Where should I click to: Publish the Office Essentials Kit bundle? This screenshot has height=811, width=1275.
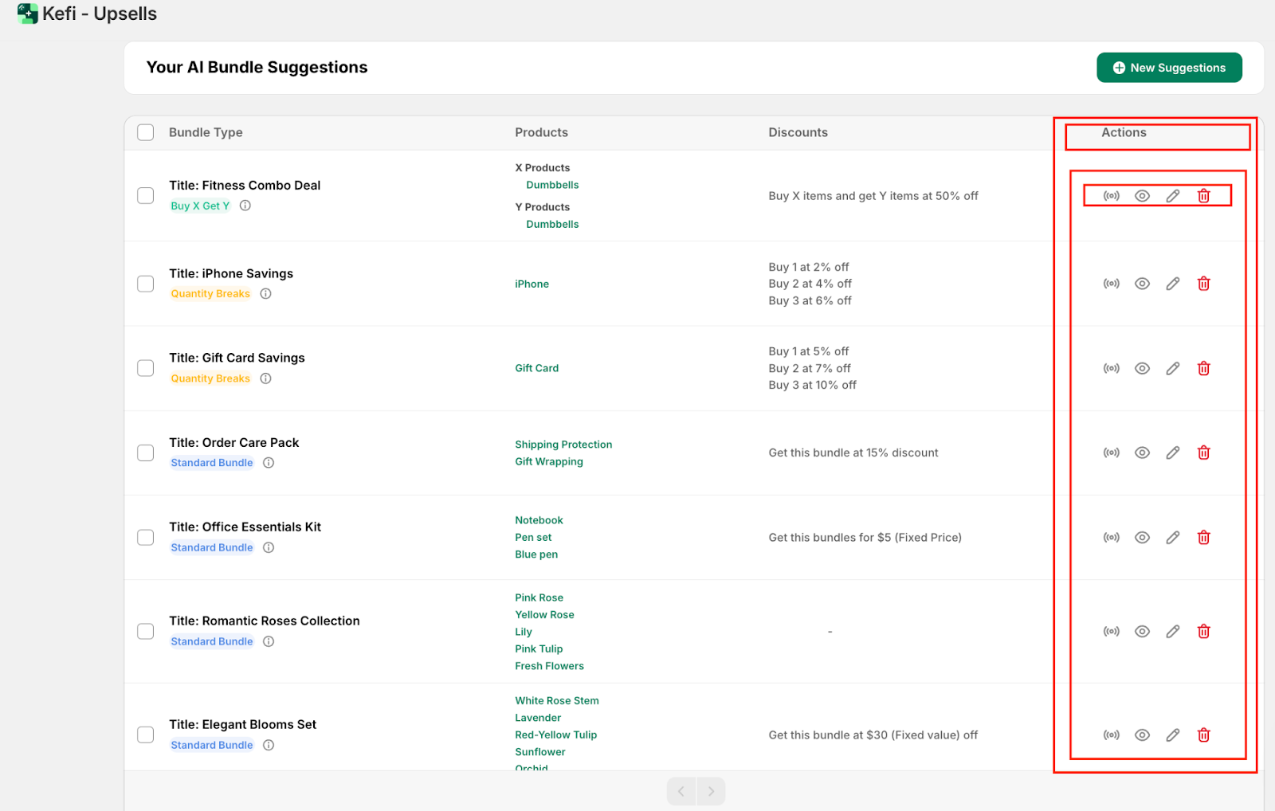tap(1111, 538)
